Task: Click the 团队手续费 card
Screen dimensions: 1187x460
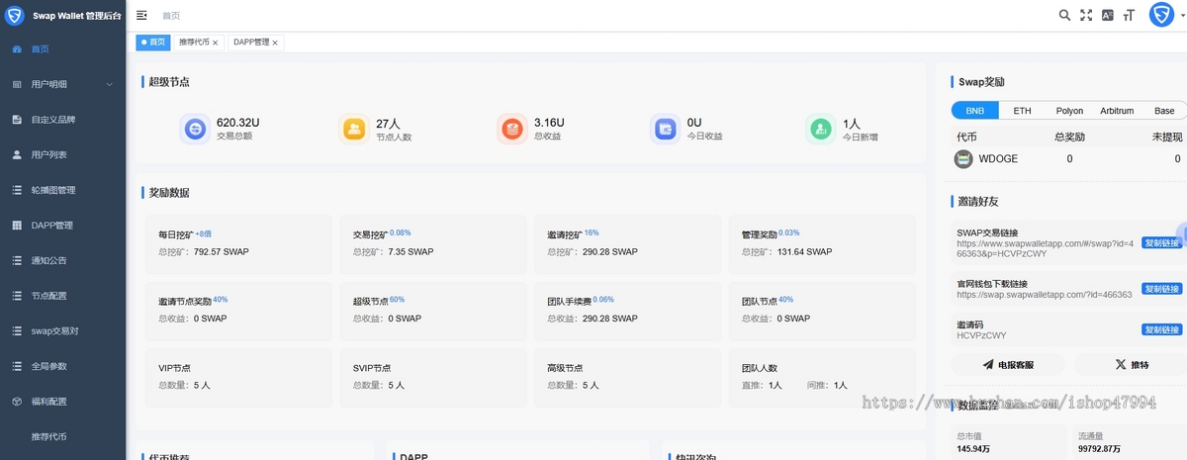Action: click(627, 310)
